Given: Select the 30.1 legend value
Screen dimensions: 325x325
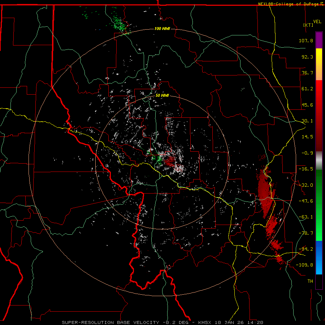Looking at the screenshot, I should (307, 121).
